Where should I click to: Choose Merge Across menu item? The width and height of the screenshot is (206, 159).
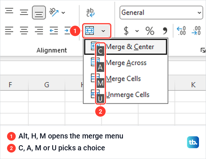[125, 63]
